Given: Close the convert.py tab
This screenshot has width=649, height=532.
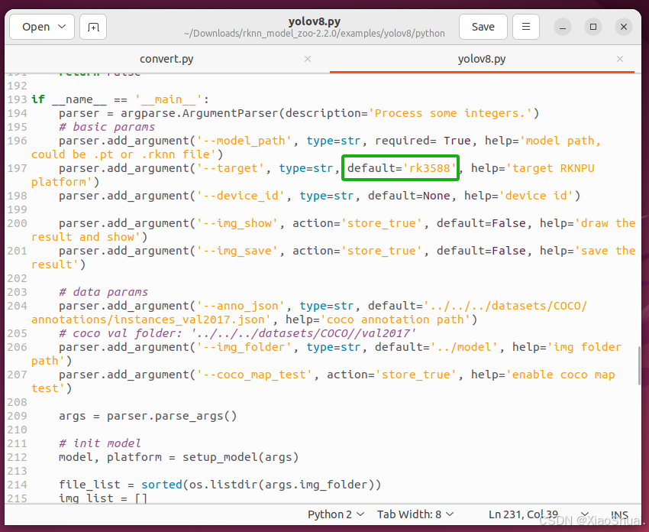Looking at the screenshot, I should (308, 59).
